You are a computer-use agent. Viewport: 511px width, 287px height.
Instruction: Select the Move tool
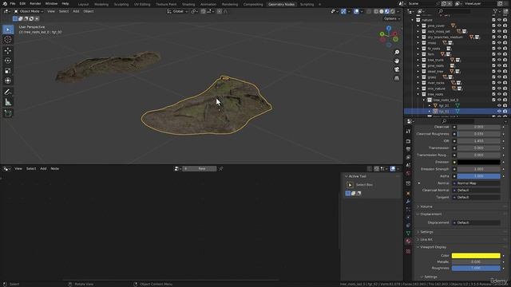point(8,51)
